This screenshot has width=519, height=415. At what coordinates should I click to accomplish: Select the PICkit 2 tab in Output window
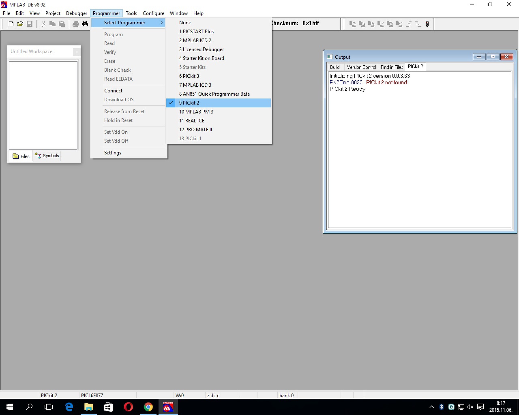[x=415, y=66]
